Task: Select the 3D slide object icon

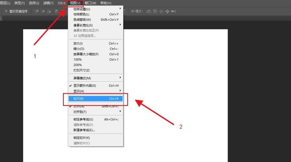Action: point(167,11)
